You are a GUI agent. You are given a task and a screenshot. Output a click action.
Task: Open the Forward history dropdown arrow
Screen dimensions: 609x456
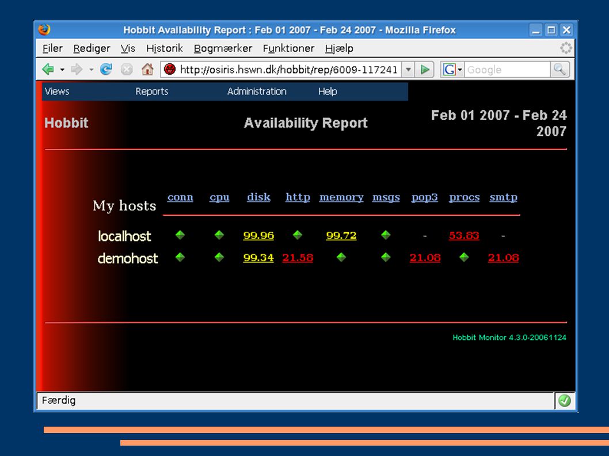[x=92, y=70]
